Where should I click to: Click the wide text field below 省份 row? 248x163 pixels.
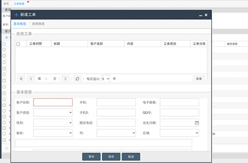[103, 143]
